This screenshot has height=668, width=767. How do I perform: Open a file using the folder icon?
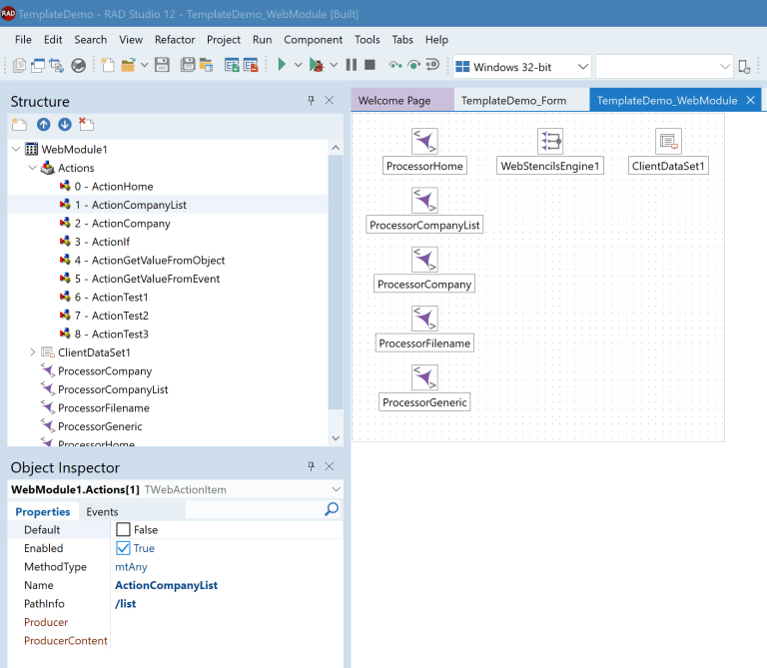[x=128, y=65]
